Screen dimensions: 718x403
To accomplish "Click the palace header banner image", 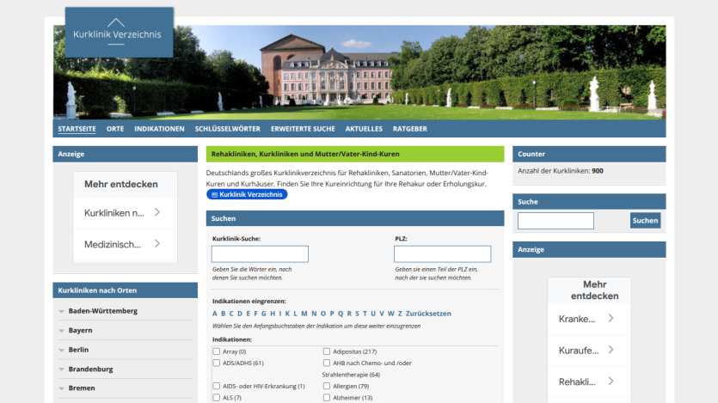I will [359, 72].
